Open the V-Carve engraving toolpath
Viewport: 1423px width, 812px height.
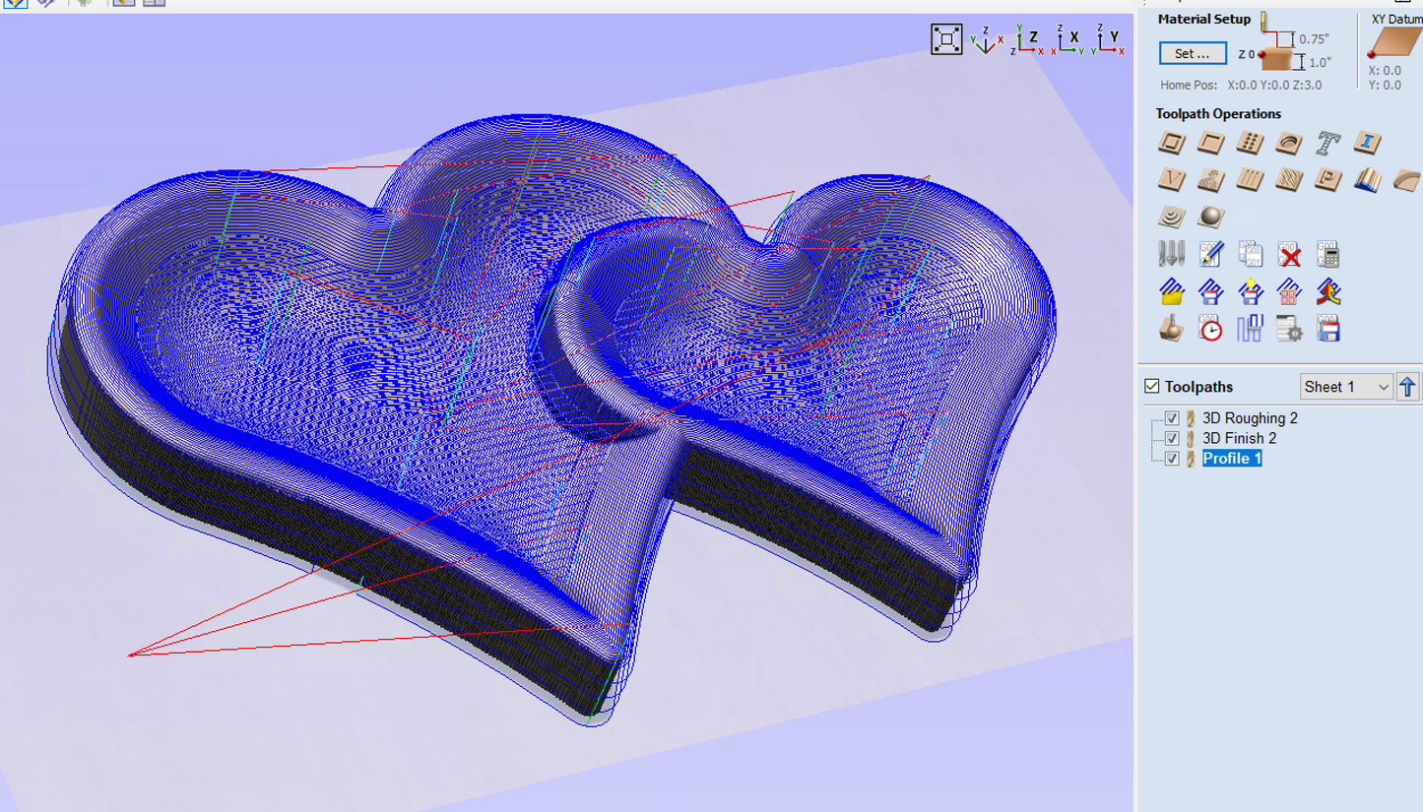click(x=1171, y=180)
